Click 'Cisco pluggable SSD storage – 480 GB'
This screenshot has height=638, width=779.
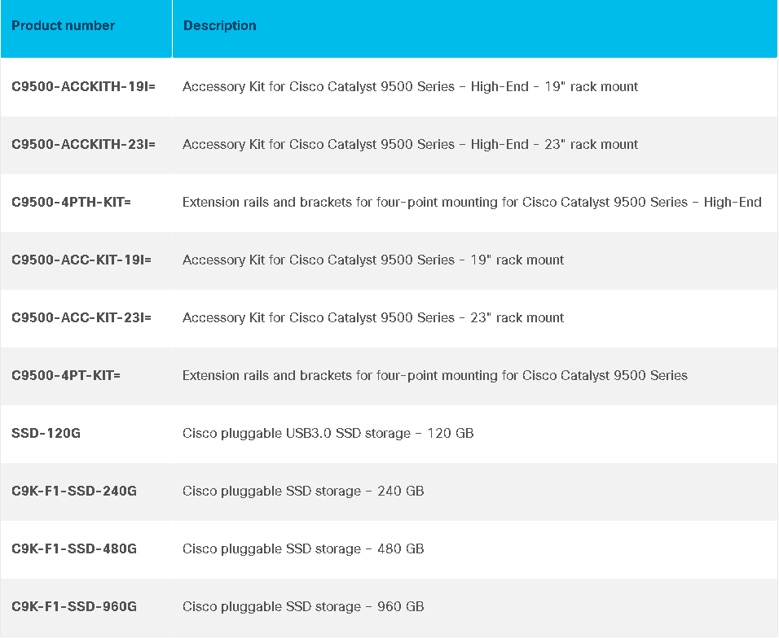point(303,548)
